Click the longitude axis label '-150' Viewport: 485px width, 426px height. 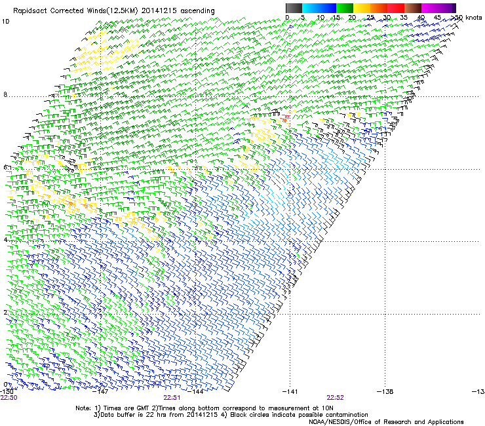[x=7, y=391]
